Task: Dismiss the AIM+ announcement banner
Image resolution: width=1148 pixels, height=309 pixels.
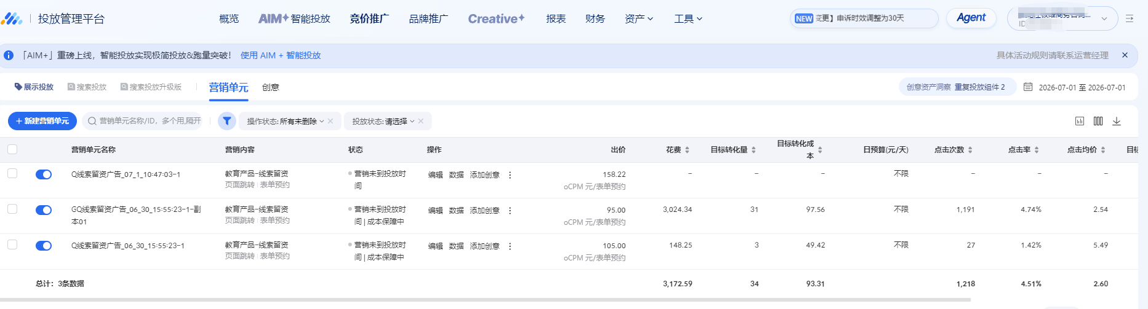Action: point(1125,55)
